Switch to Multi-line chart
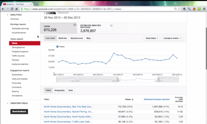Image resolution: width=207 pixels, height=124 pixels. pyautogui.click(x=62, y=38)
